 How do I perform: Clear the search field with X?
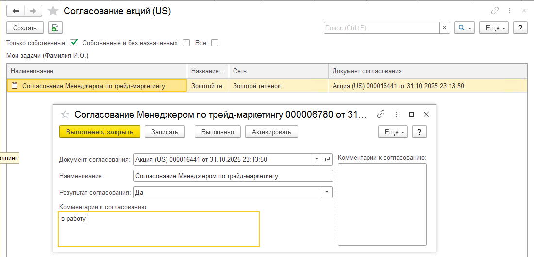[445, 28]
